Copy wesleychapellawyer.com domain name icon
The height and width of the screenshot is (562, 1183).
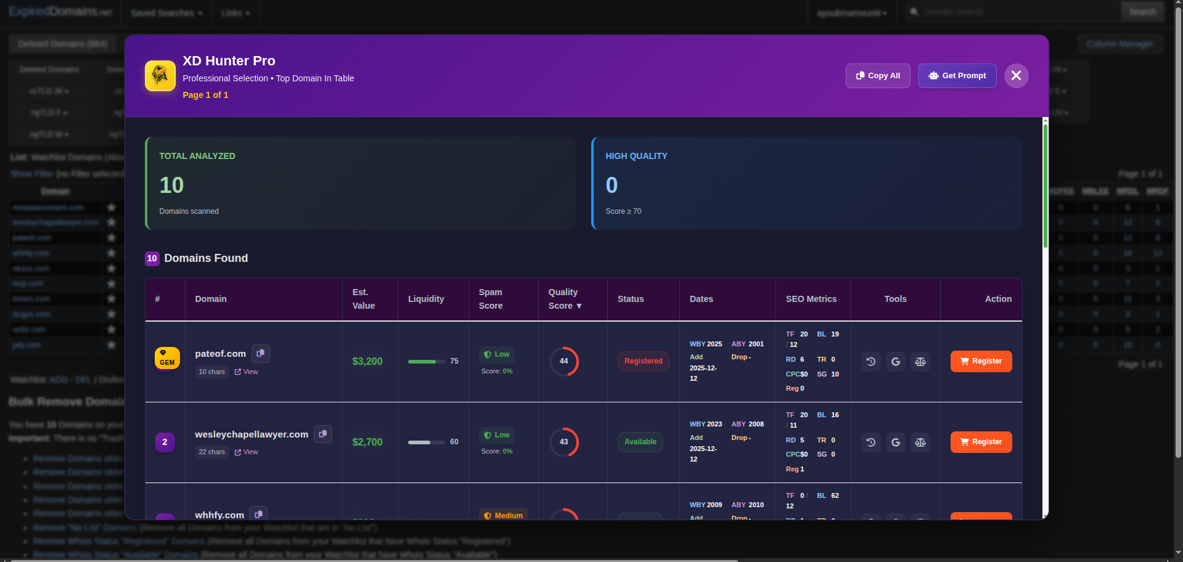pyautogui.click(x=322, y=434)
